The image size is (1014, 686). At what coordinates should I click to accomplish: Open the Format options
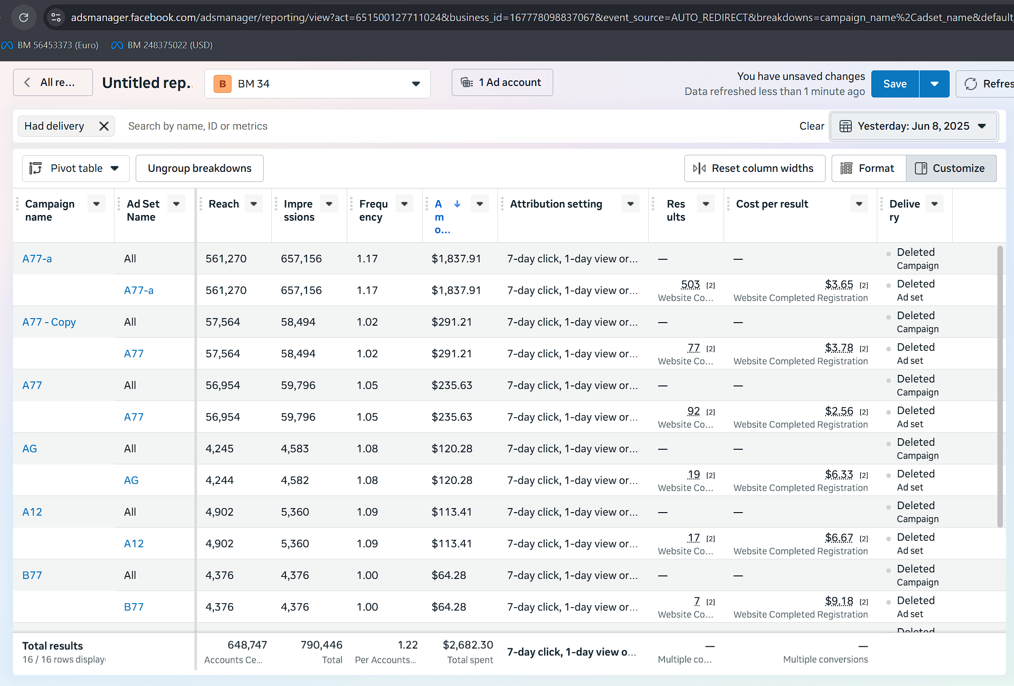click(869, 168)
